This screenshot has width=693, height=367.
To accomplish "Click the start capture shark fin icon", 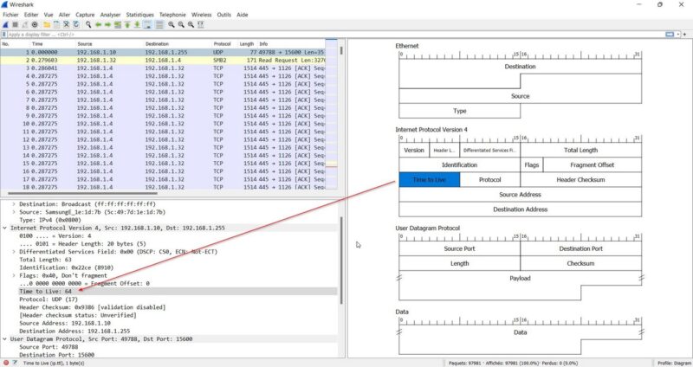I will 6,25.
